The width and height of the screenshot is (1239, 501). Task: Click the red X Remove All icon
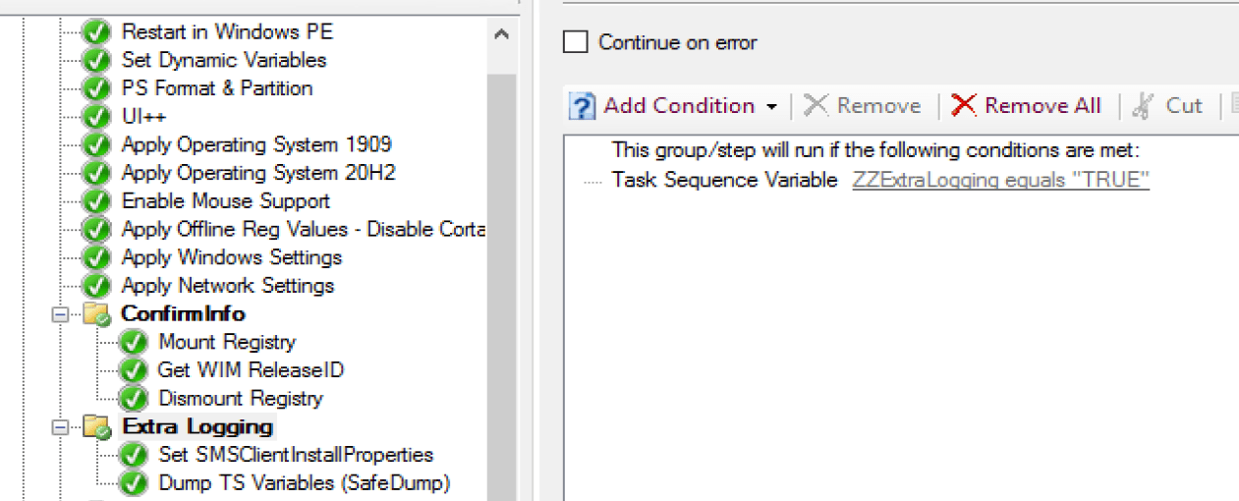(x=964, y=106)
